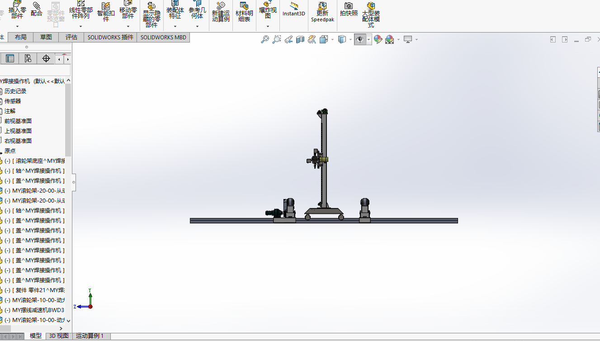Open the DimXpertManager crosshair tab icon
The image size is (600, 341).
[x=46, y=58]
